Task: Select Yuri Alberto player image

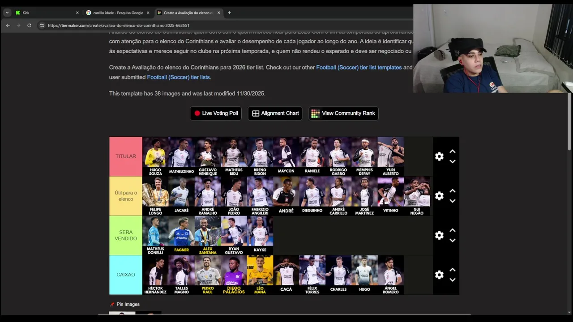Action: tap(391, 157)
